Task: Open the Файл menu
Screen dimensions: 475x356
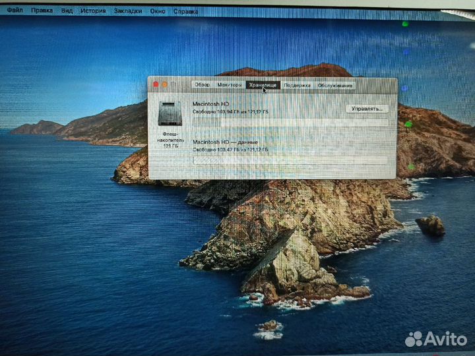Action: [x=15, y=11]
